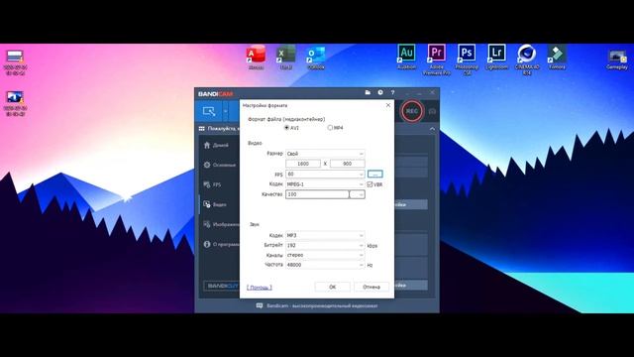Viewport: 634px width, 357px height.
Task: Open the Filmora desktop shortcut
Action: pos(557,58)
